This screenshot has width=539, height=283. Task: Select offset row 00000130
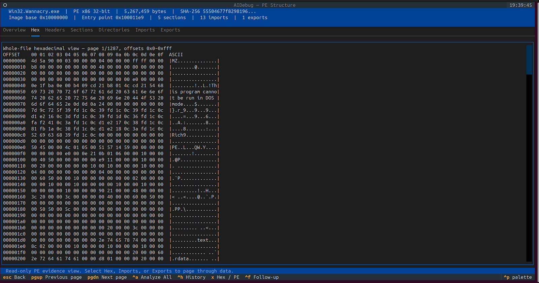coord(111,178)
